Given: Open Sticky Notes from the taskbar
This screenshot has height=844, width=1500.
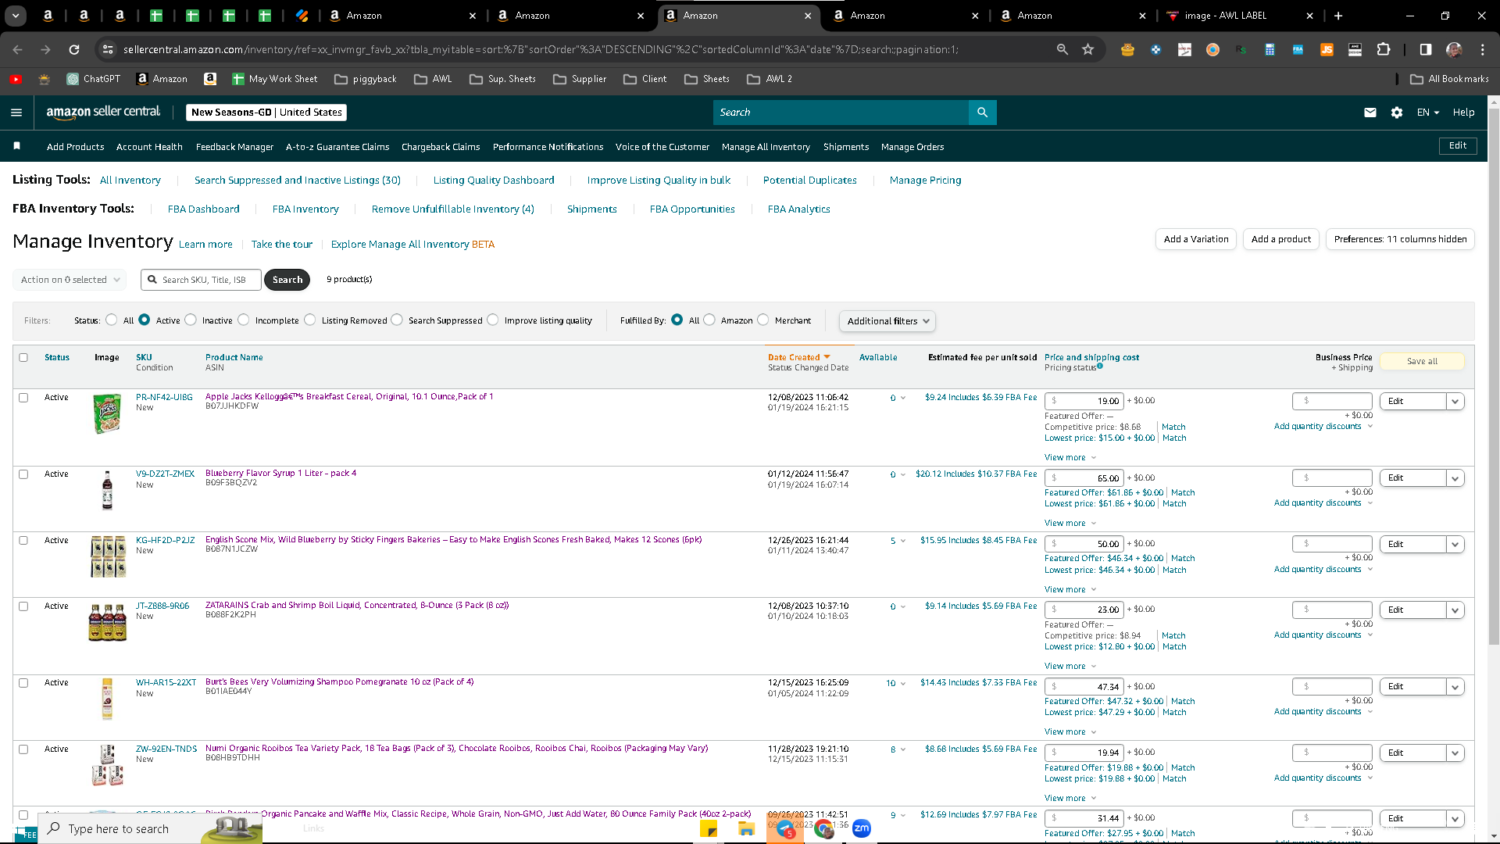Looking at the screenshot, I should tap(709, 829).
